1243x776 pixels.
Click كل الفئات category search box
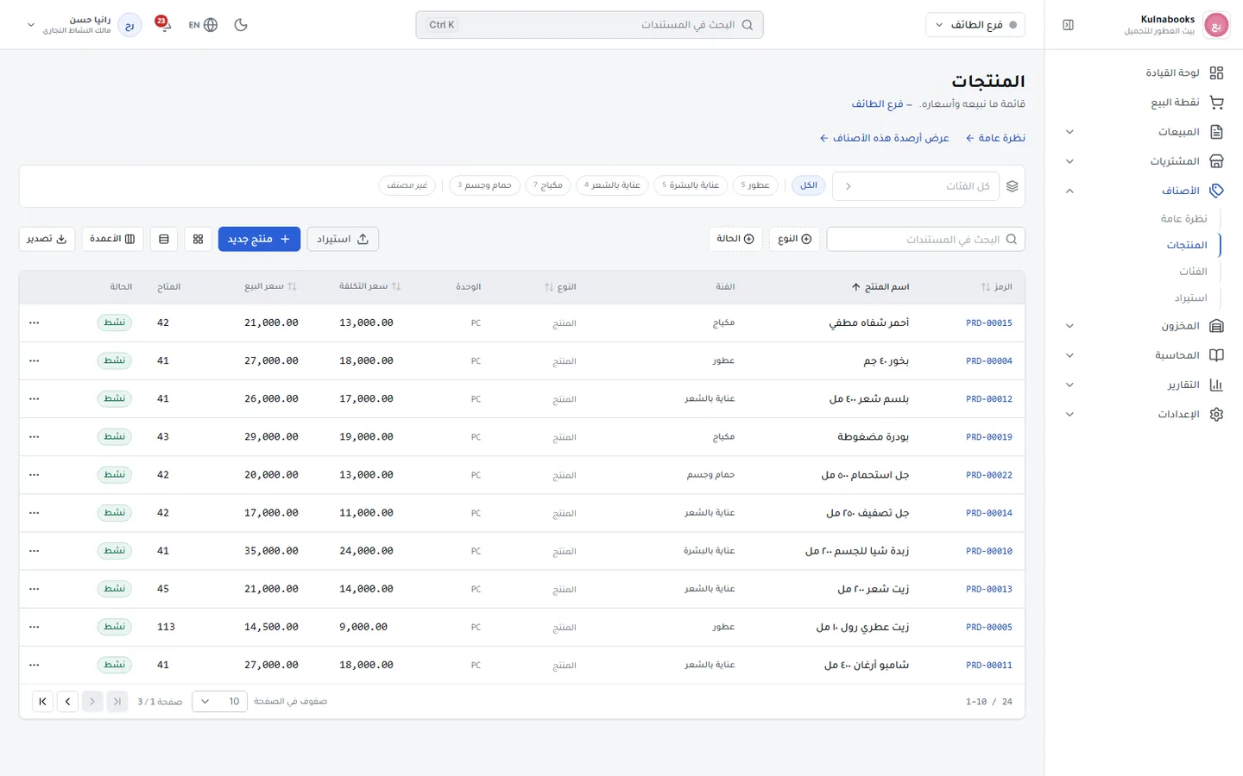coord(916,186)
